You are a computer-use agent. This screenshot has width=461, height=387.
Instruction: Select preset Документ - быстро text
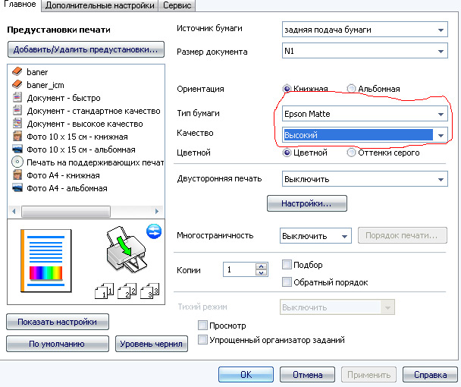[x=64, y=98]
